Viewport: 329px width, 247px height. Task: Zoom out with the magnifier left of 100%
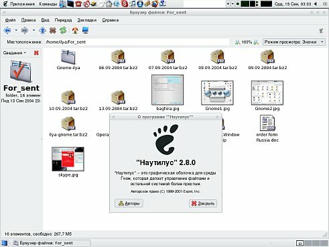pyautogui.click(x=237, y=42)
